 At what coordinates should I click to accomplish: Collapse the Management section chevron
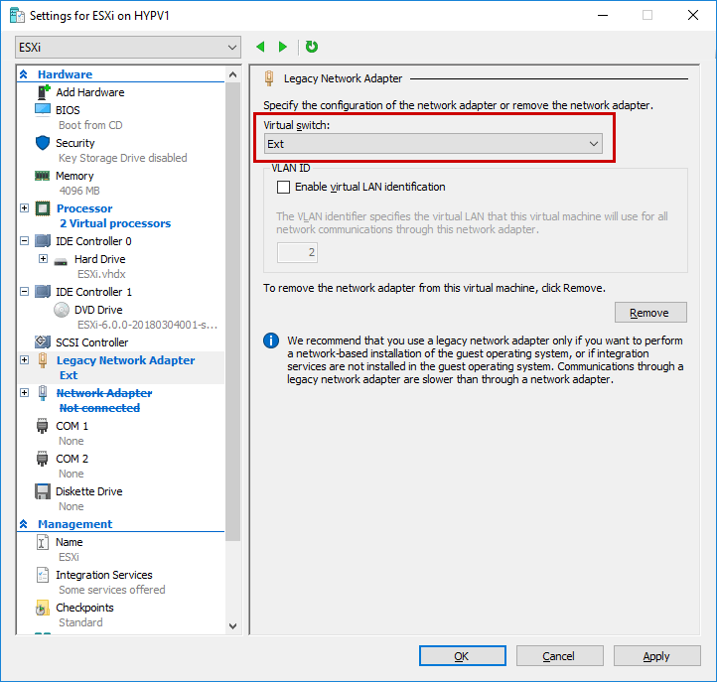(x=24, y=524)
